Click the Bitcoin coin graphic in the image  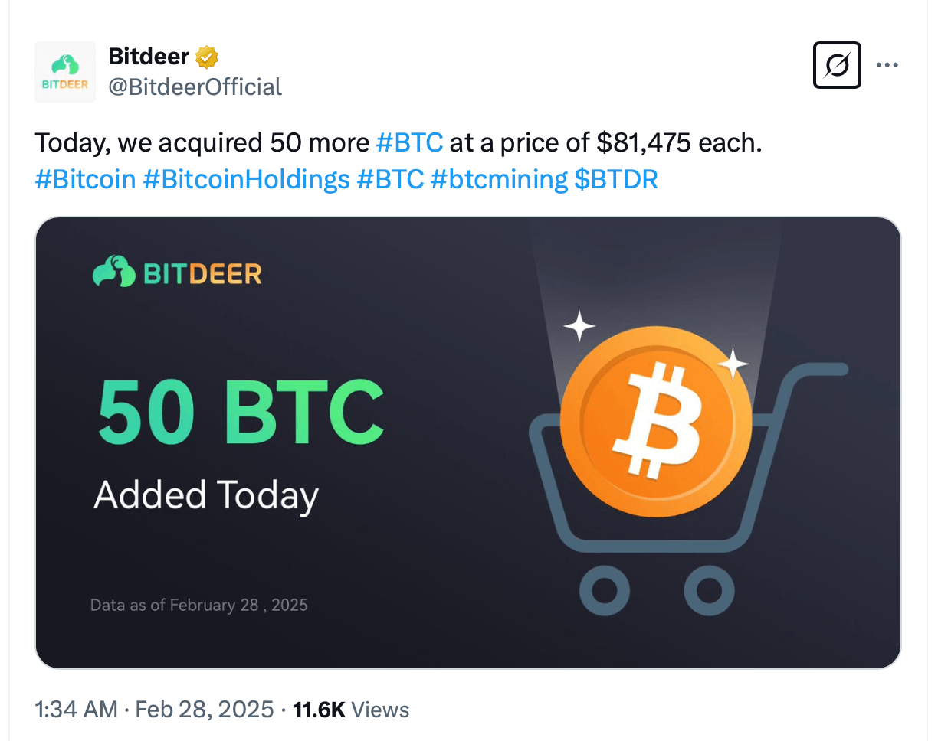pyautogui.click(x=655, y=421)
